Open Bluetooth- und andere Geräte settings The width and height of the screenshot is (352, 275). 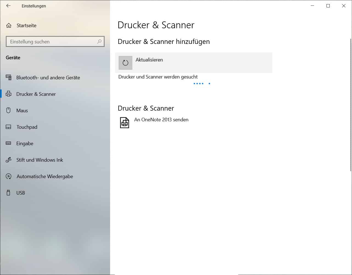(x=55, y=77)
